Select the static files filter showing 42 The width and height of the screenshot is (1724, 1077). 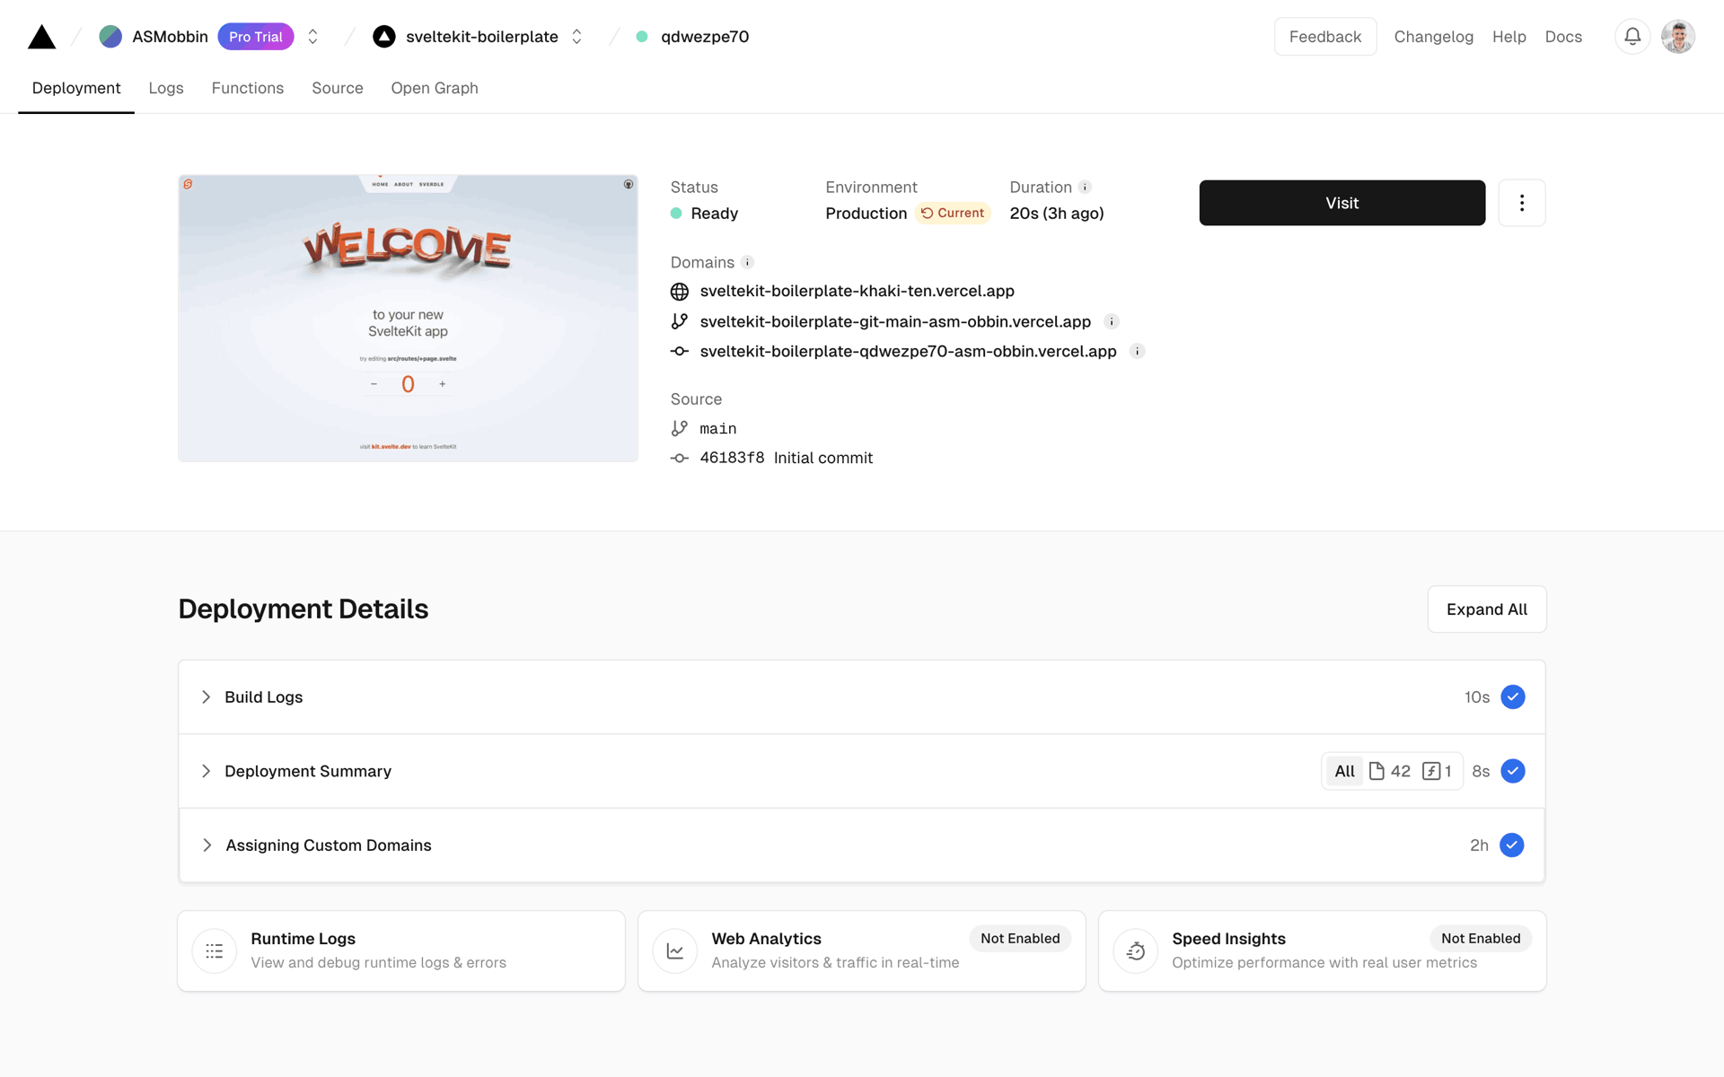(x=1389, y=771)
